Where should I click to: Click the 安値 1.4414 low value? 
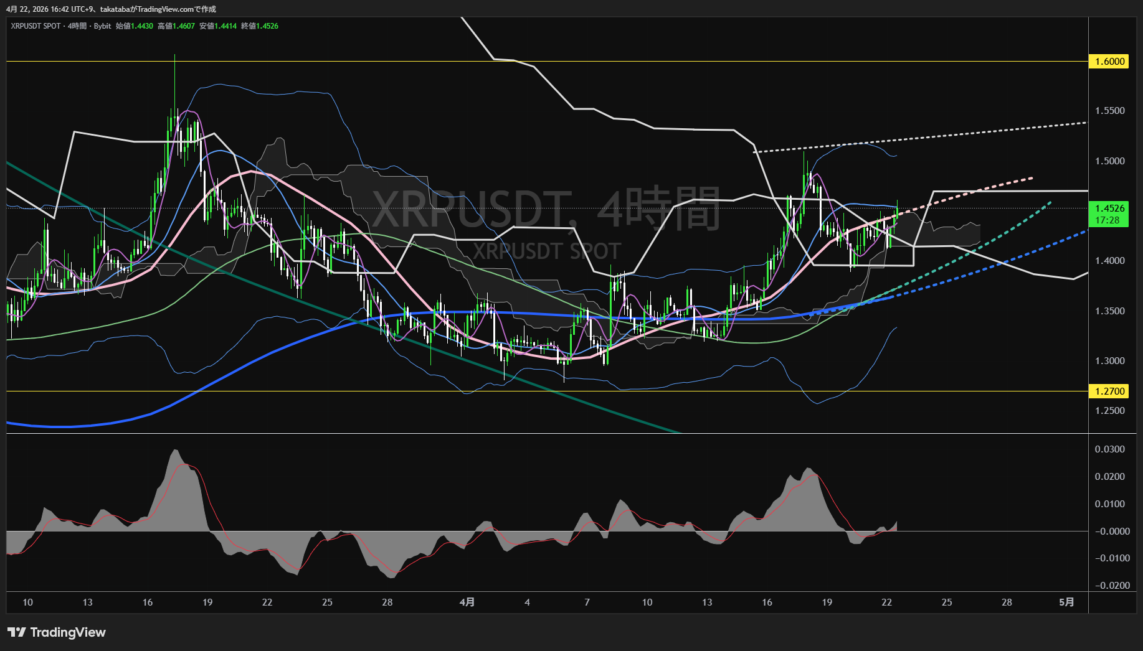tap(218, 26)
